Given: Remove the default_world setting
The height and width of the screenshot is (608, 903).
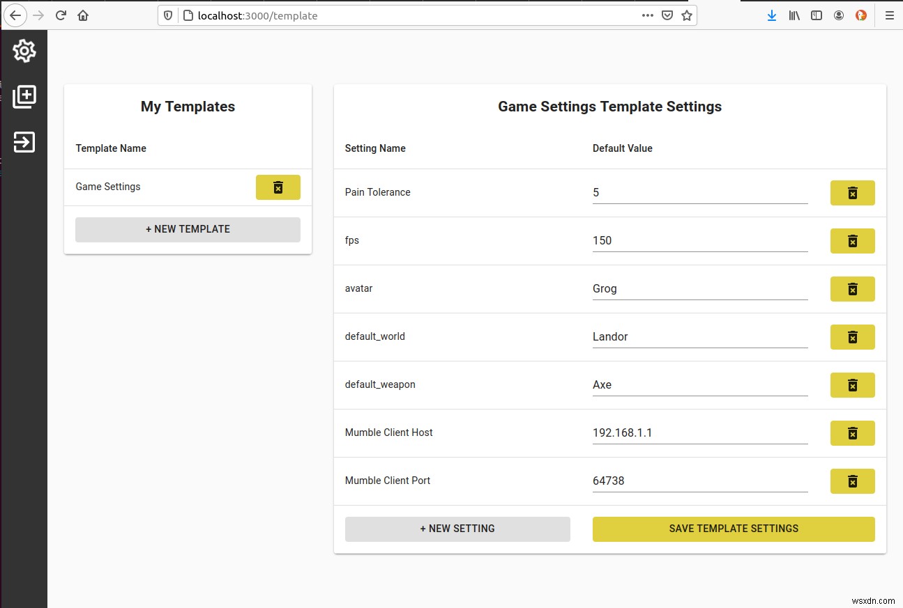Looking at the screenshot, I should pos(852,337).
